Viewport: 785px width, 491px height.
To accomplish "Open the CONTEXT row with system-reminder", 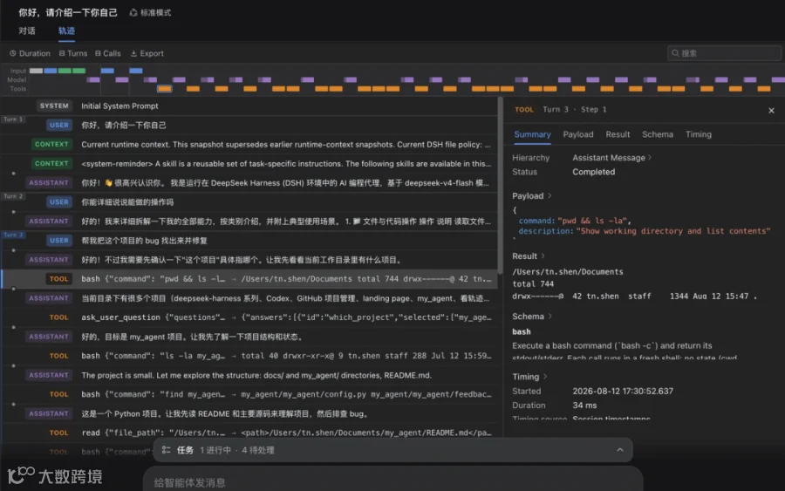I will click(x=249, y=164).
